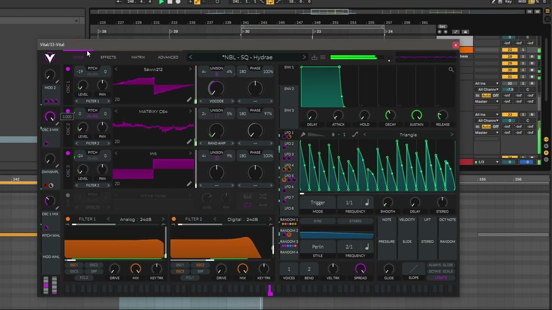
Task: Open the Vital hamburger menu icon
Action: point(323,57)
